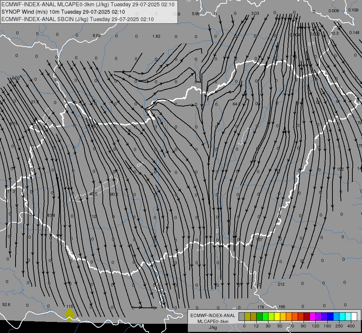Select the bright green legend swatch

(x=265, y=316)
